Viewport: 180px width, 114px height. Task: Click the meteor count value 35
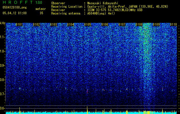[x=41, y=13]
